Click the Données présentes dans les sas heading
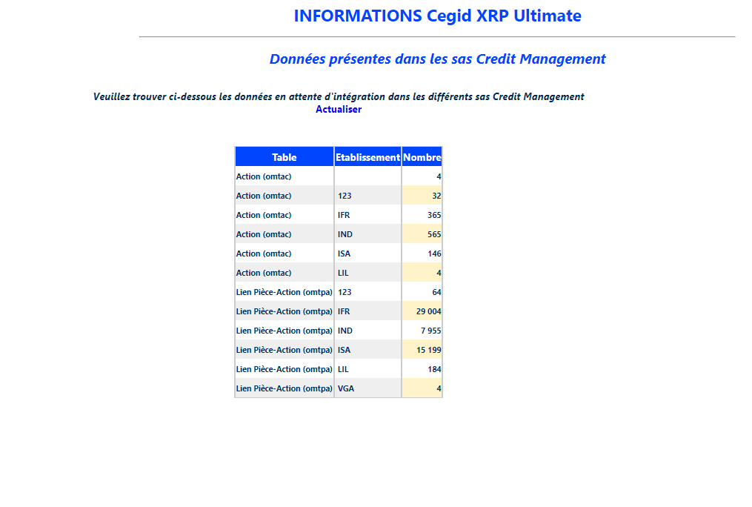Viewport: 752px width, 507px height. [437, 59]
